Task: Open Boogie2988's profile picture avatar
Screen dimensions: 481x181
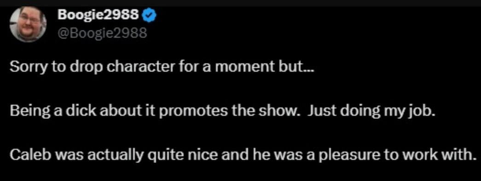Action: (x=28, y=24)
